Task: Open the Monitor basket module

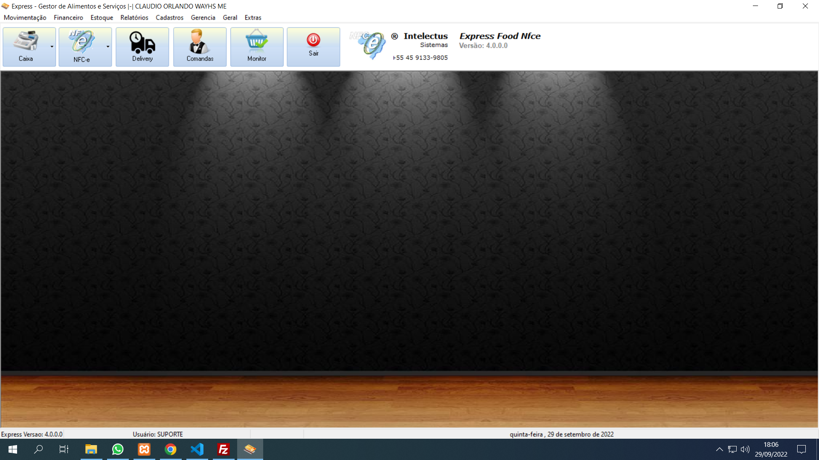Action: 257,47
